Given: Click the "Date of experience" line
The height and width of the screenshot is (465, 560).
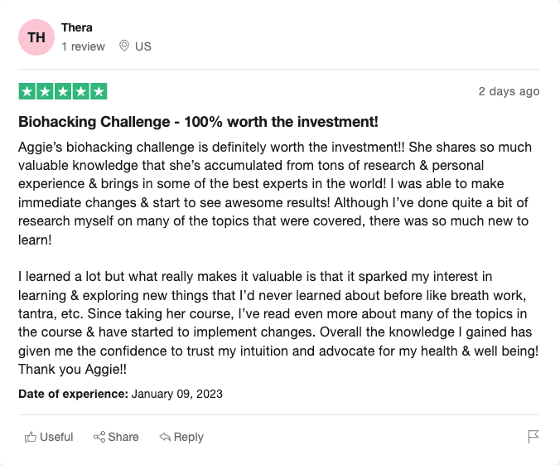Looking at the screenshot, I should pyautogui.click(x=120, y=394).
